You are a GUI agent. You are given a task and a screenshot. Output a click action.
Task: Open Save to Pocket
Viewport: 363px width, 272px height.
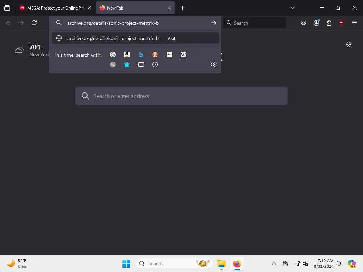[x=303, y=23]
